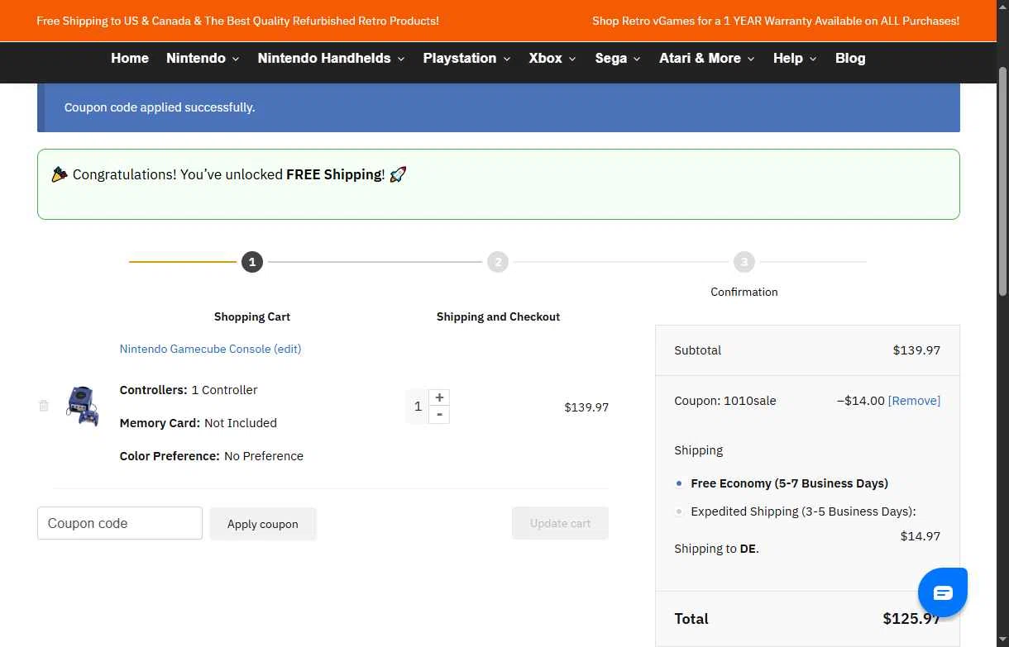Click the −$14.00 coupon discount amount
Image resolution: width=1009 pixels, height=647 pixels.
click(860, 401)
